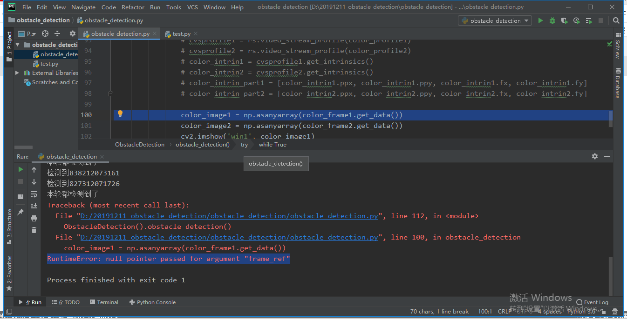Rerun the program from the Run panel
Image resolution: width=627 pixels, height=320 pixels.
(20, 169)
